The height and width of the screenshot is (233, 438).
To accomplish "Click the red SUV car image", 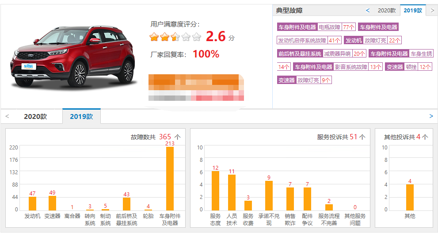I will (x=73, y=56).
